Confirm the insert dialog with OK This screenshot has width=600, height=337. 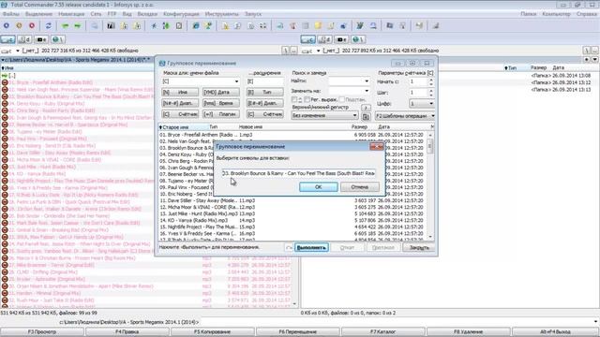point(319,187)
